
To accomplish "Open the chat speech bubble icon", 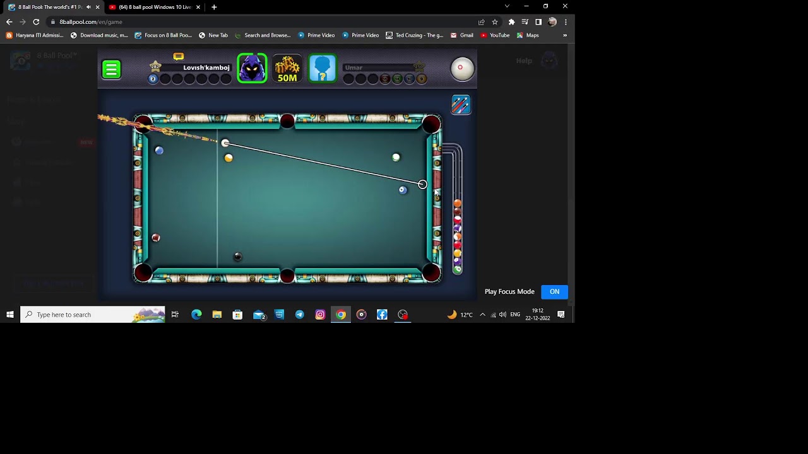I will 179,57.
